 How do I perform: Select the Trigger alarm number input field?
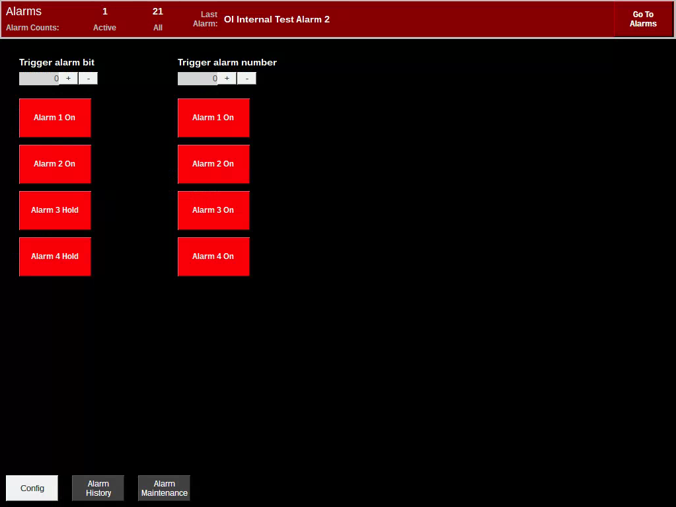tap(197, 78)
